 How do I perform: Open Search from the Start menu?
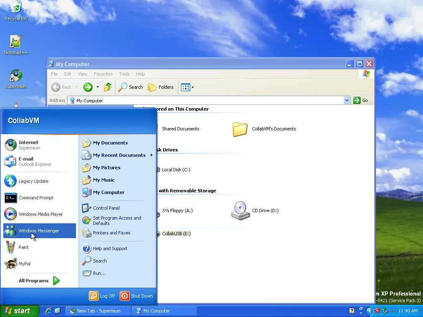pos(117,261)
